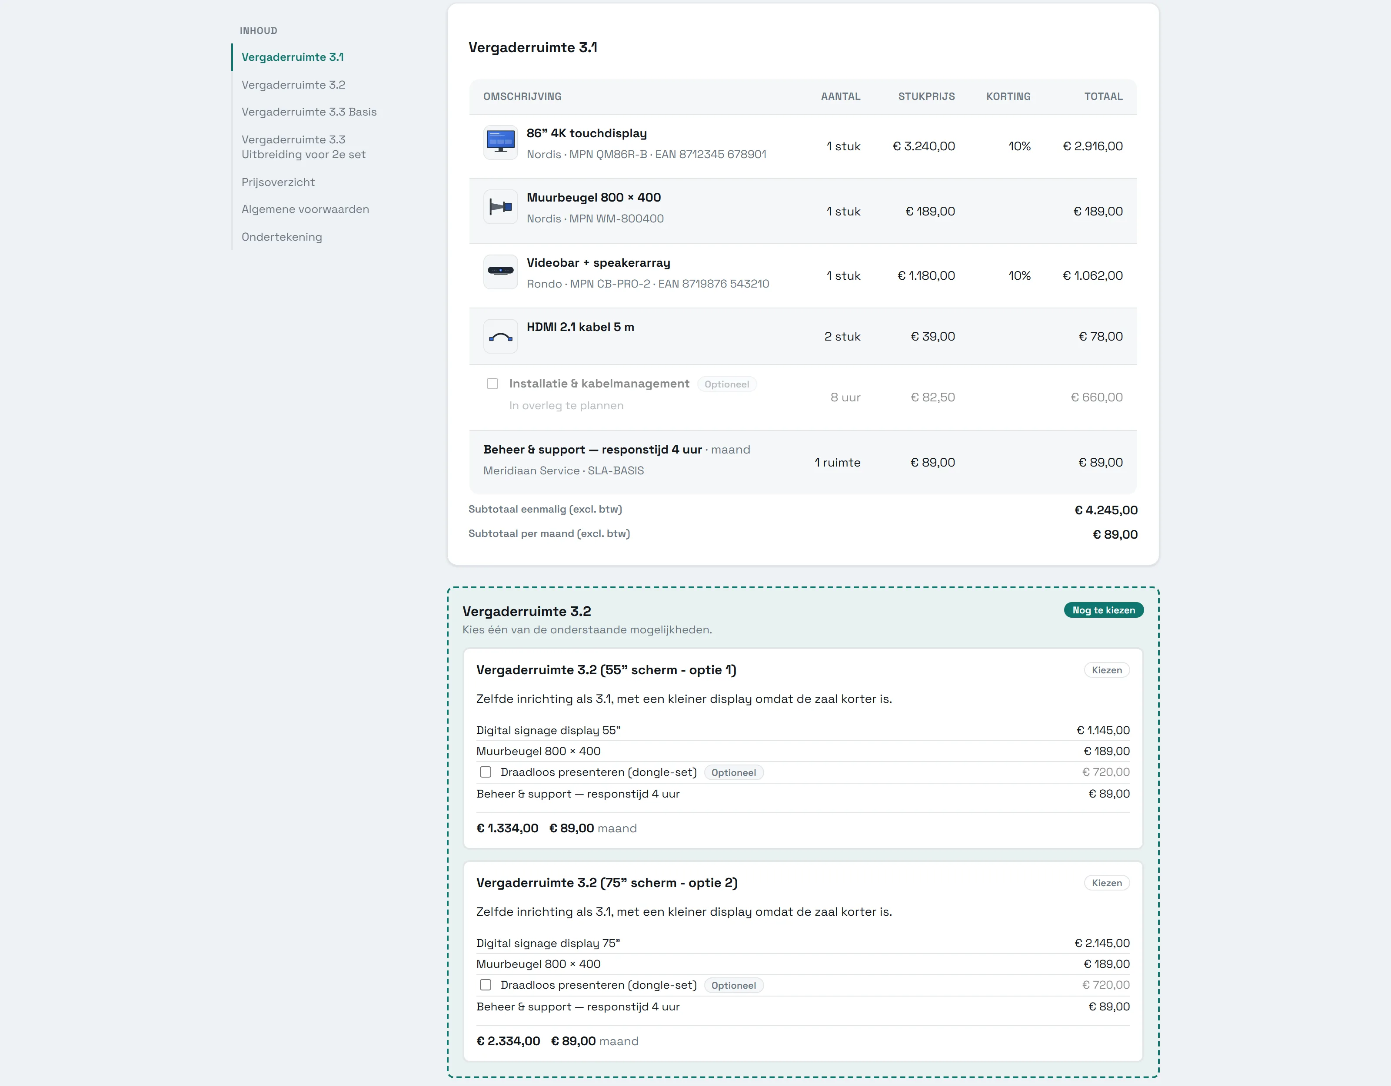Click the Optioneel tag beside Installatie & kabelmanagement

coord(727,384)
